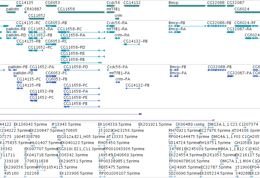The height and width of the screenshot is (178, 260).
Task: Select the CG14132-PB protein label
Action: pos(137,85)
